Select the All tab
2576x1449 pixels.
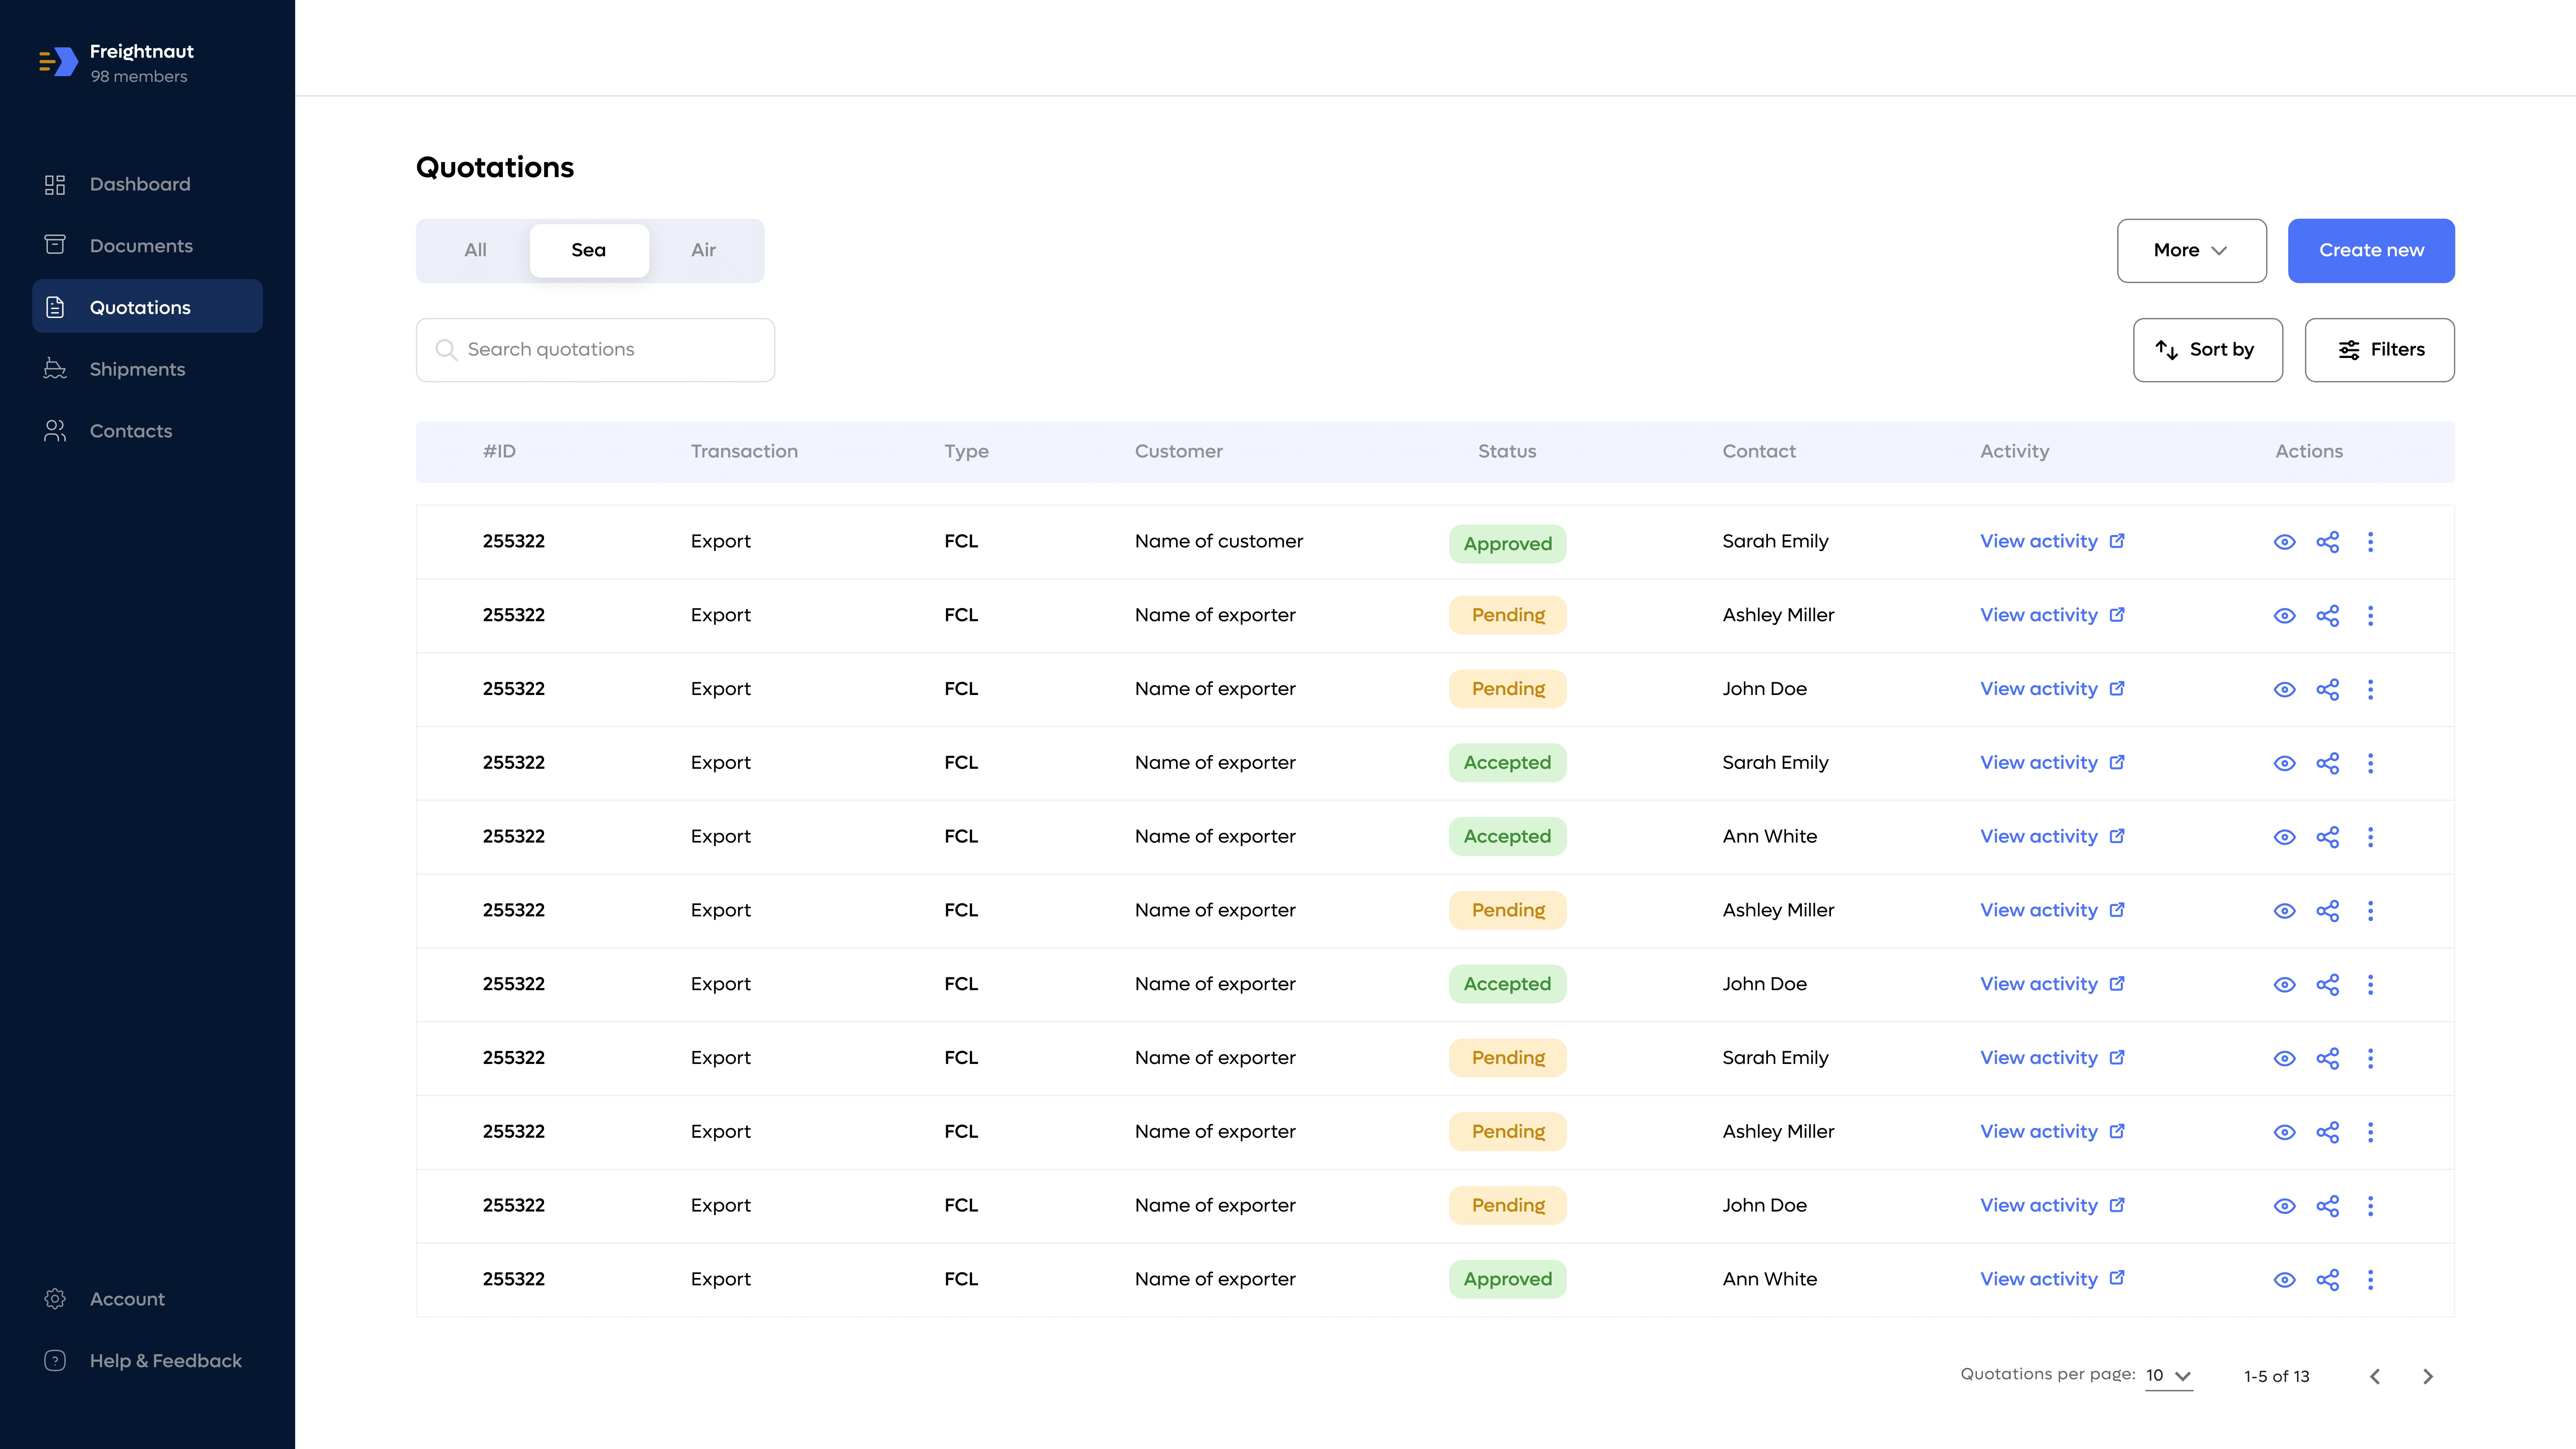coord(475,250)
